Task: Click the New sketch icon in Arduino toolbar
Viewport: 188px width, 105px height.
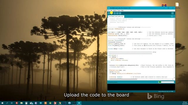Action: [115, 13]
